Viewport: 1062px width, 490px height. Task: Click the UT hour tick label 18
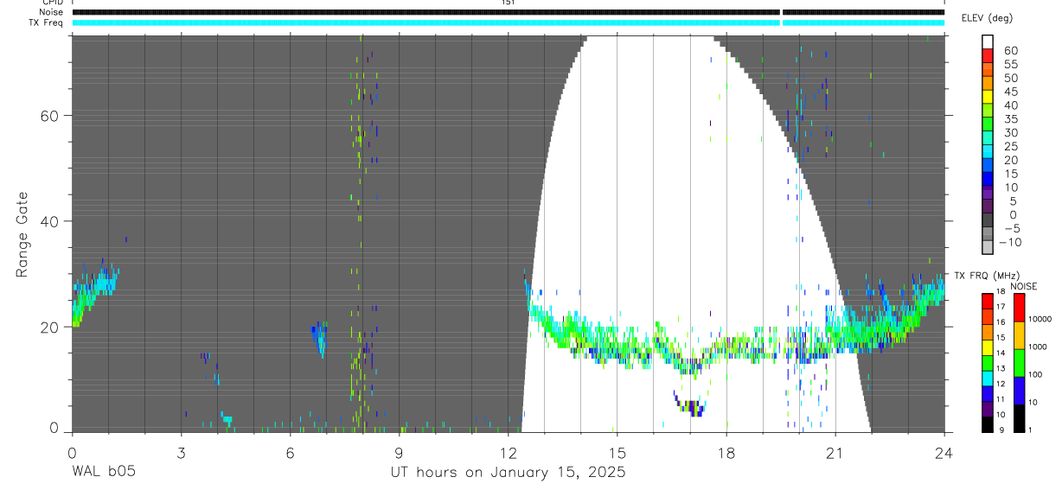click(726, 452)
